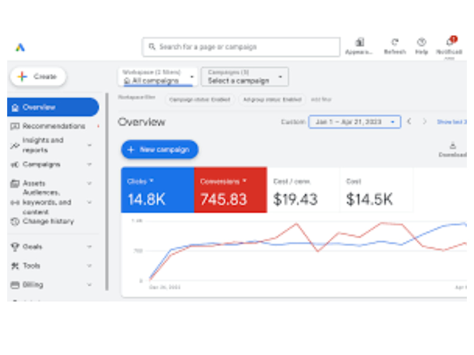Click the Billing card icon
Viewport: 474px width, 355px height.
pyautogui.click(x=15, y=285)
